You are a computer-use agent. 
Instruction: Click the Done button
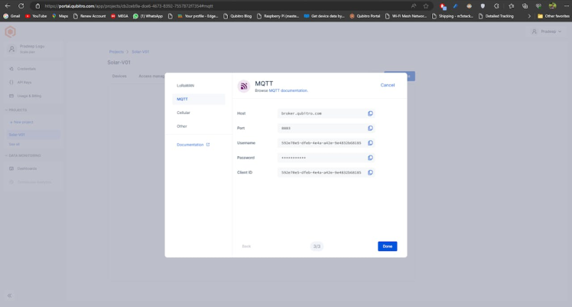click(388, 247)
